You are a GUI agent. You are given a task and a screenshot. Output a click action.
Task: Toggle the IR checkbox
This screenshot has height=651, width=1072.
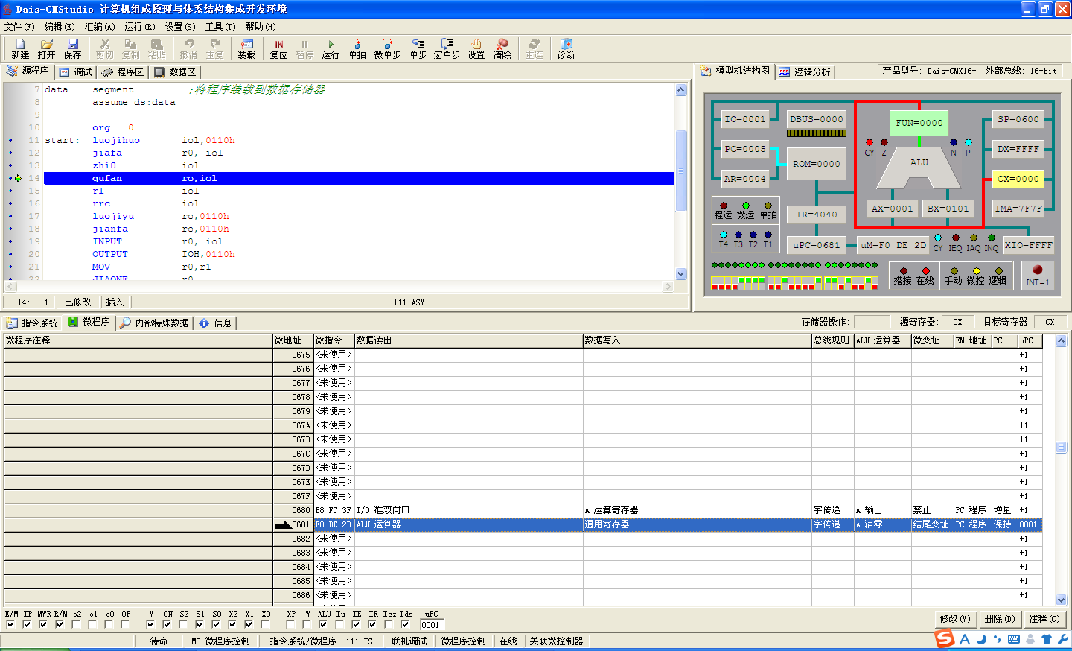coord(372,625)
